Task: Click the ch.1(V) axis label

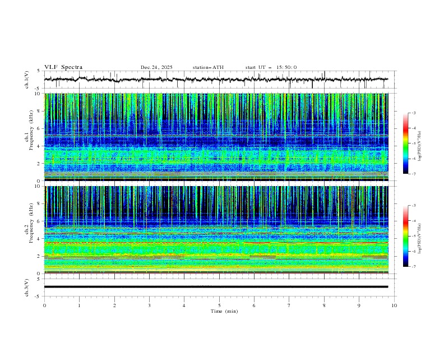Action: (x=27, y=80)
